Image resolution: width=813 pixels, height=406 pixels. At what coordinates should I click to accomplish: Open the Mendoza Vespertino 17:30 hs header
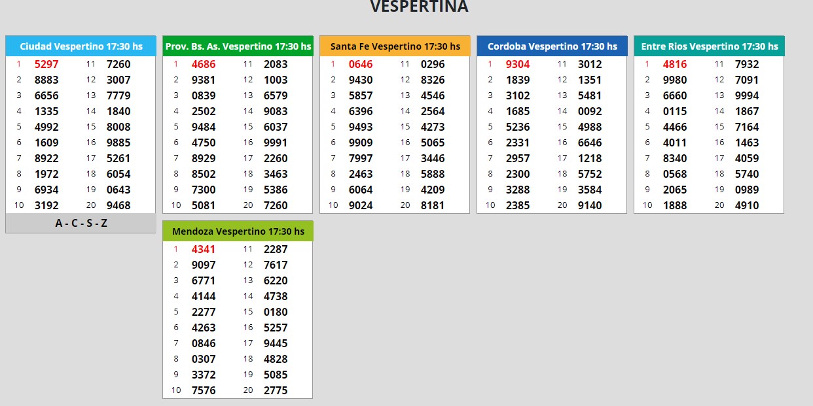click(238, 231)
